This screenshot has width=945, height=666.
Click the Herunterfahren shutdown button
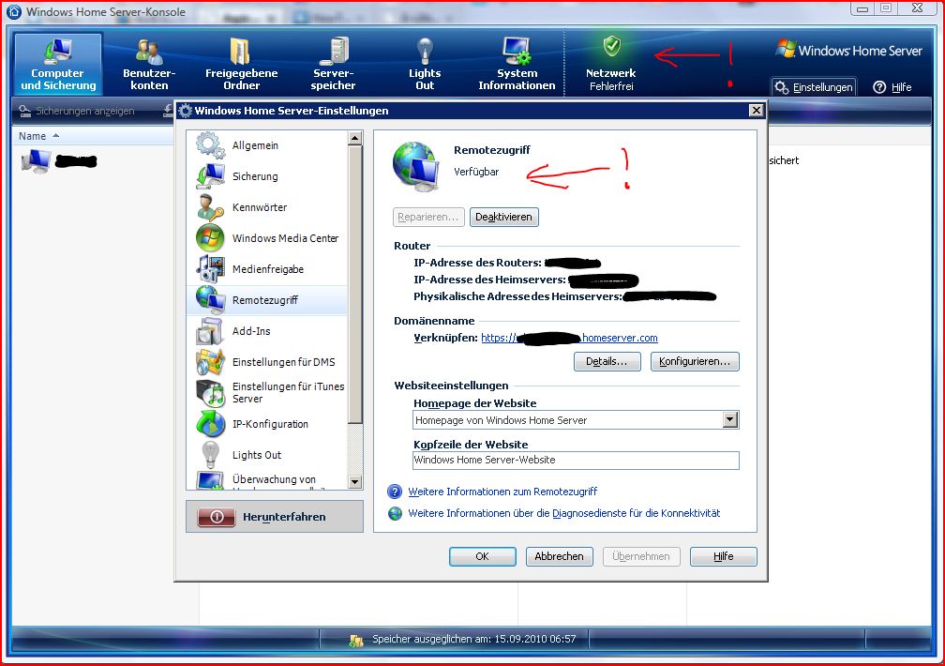(x=275, y=517)
